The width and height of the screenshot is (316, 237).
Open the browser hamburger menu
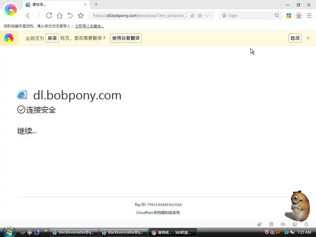[x=309, y=15]
